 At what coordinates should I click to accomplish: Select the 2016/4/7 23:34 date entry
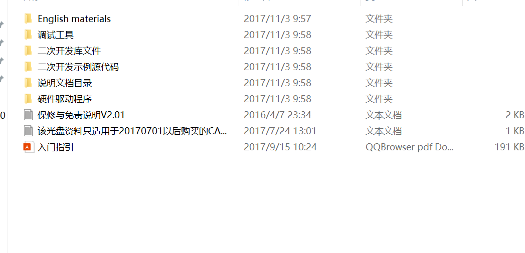coord(278,115)
